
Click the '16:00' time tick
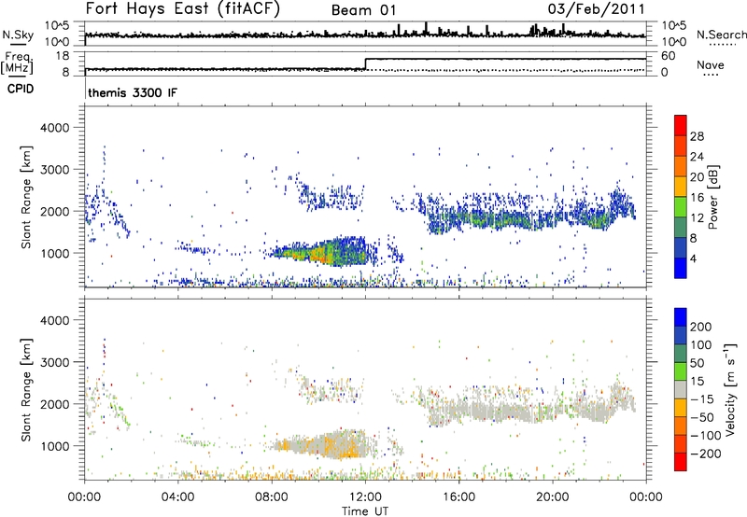pyautogui.click(x=458, y=497)
